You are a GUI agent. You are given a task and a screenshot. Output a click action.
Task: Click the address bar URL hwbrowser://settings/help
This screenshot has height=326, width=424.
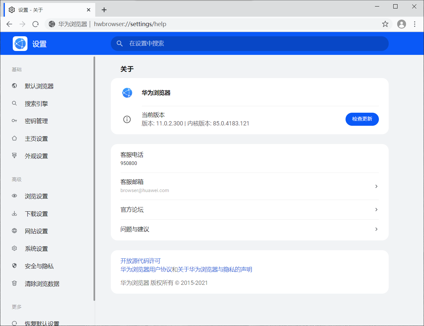click(x=130, y=24)
